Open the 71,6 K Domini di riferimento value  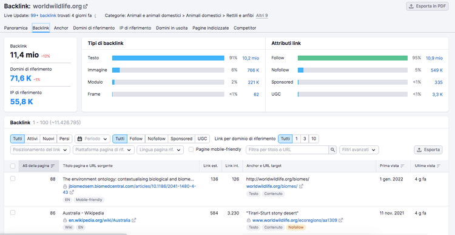point(21,78)
